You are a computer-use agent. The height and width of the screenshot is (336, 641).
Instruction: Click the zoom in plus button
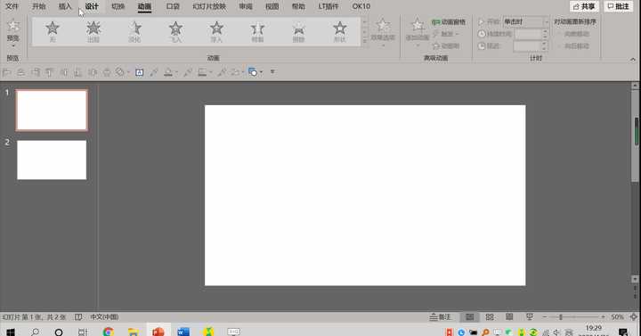tap(603, 317)
